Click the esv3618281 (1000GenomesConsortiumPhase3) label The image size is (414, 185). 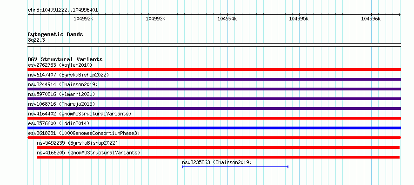click(x=84, y=133)
